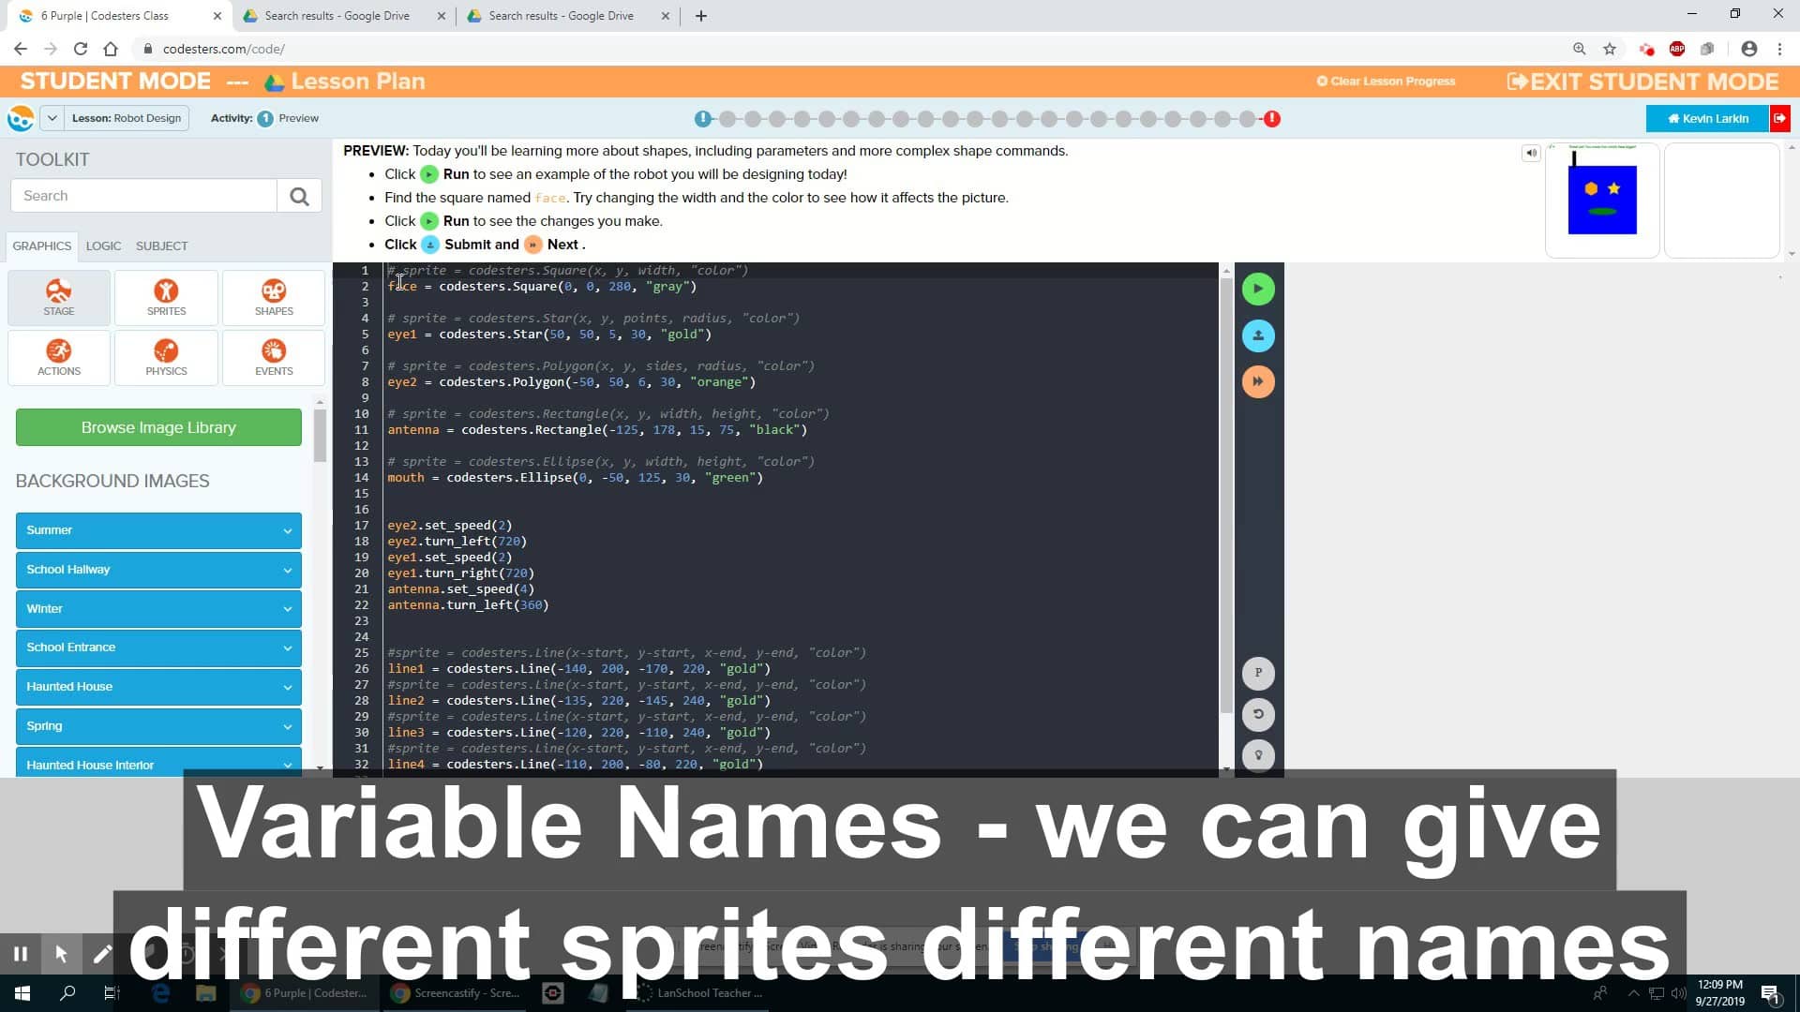Open the lesson selector dropdown arrow
This screenshot has height=1012, width=1800.
[52, 118]
